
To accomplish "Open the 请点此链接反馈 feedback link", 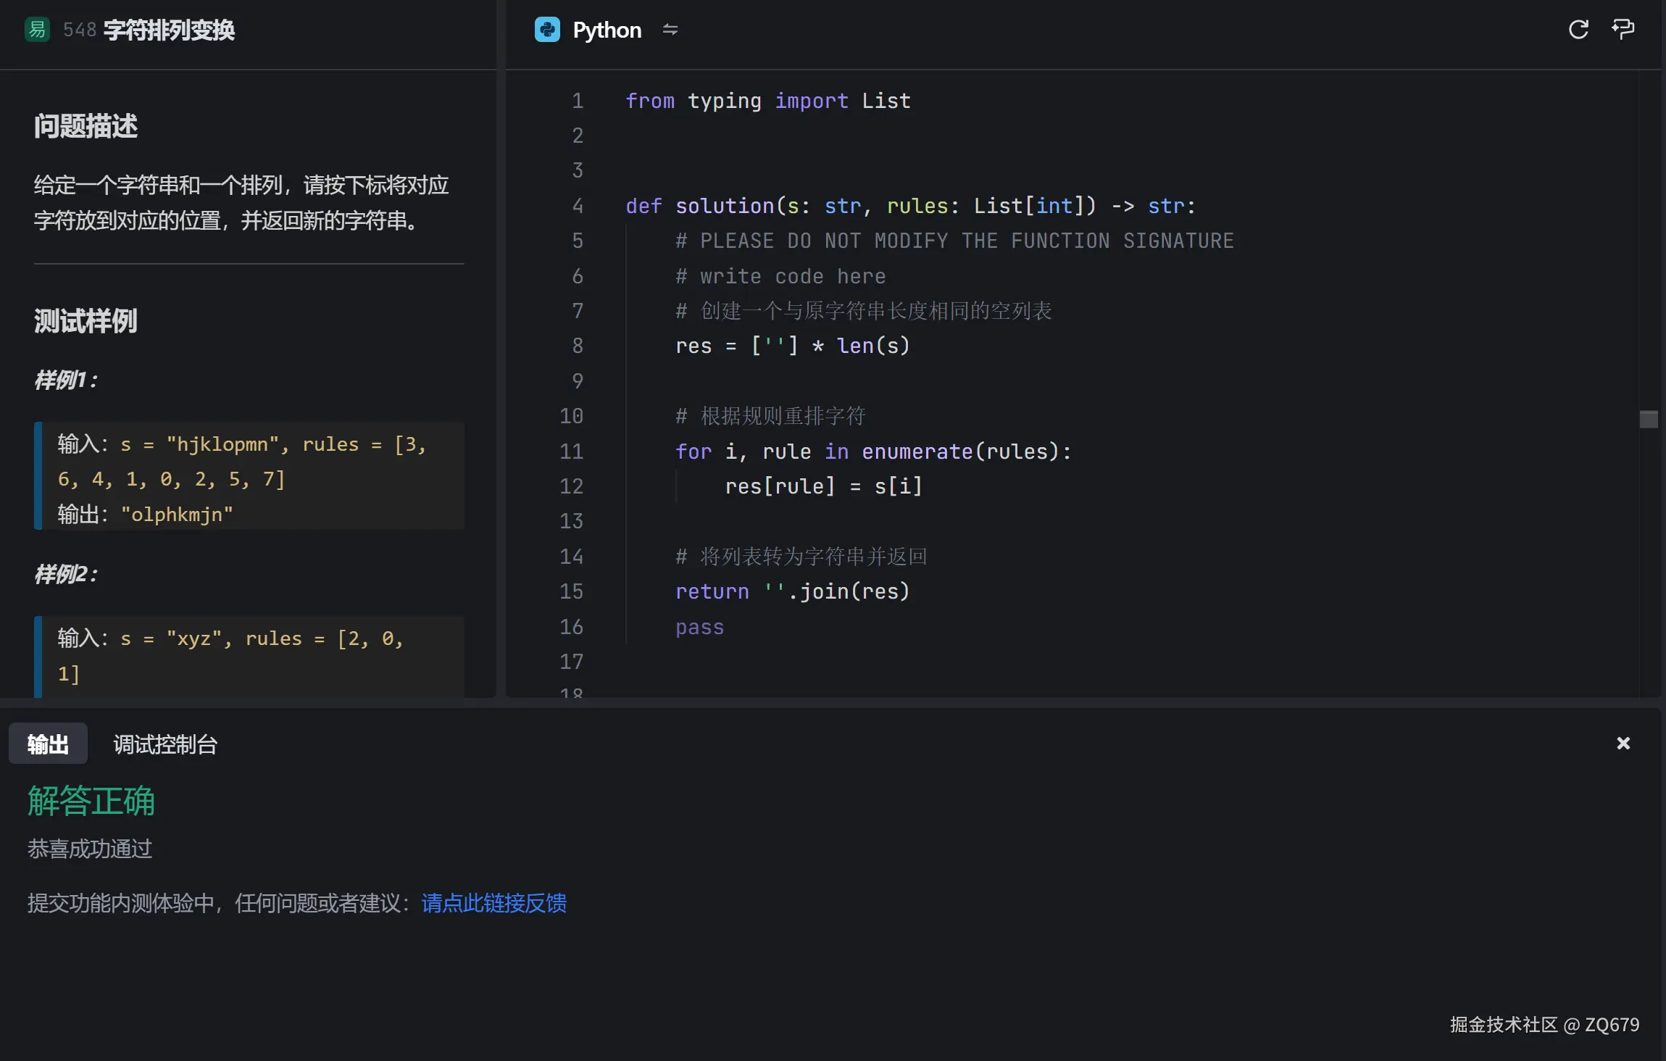I will (x=493, y=903).
